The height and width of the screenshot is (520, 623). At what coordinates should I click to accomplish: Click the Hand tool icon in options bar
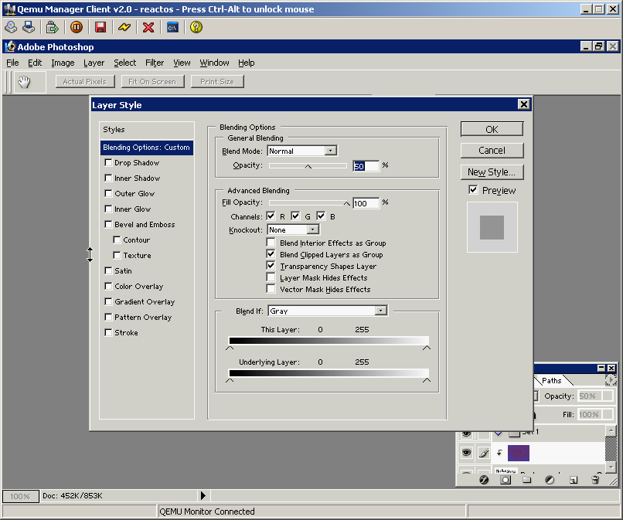click(24, 81)
